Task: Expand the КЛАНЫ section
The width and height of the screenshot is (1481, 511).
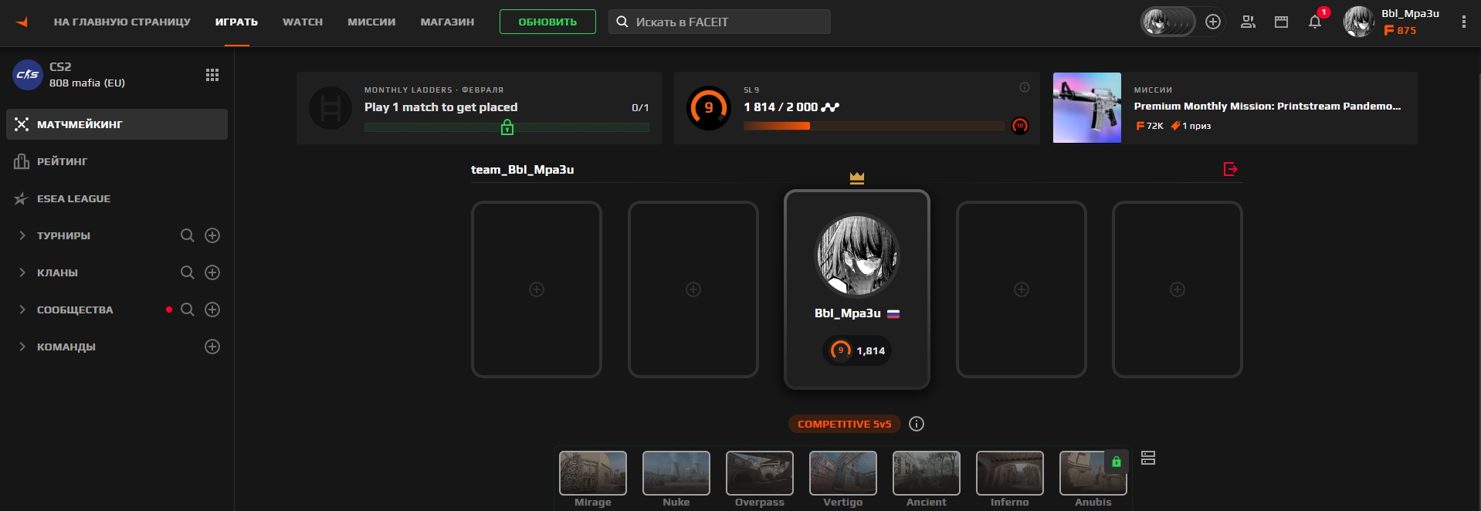Action: tap(22, 272)
